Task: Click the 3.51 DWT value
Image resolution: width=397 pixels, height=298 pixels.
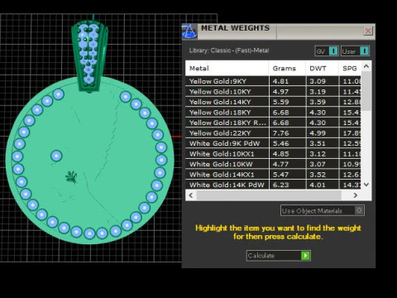Action: [318, 143]
